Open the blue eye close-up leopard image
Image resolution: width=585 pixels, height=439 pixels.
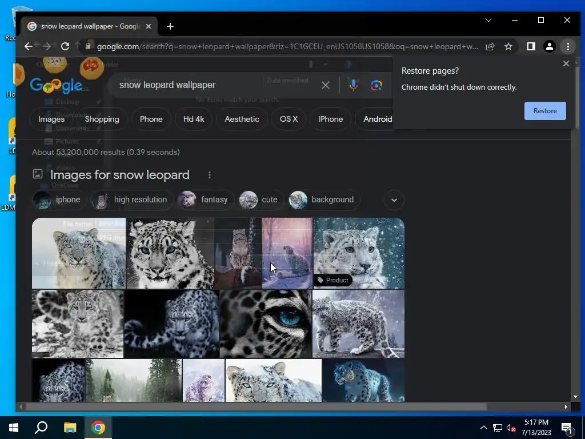click(266, 324)
